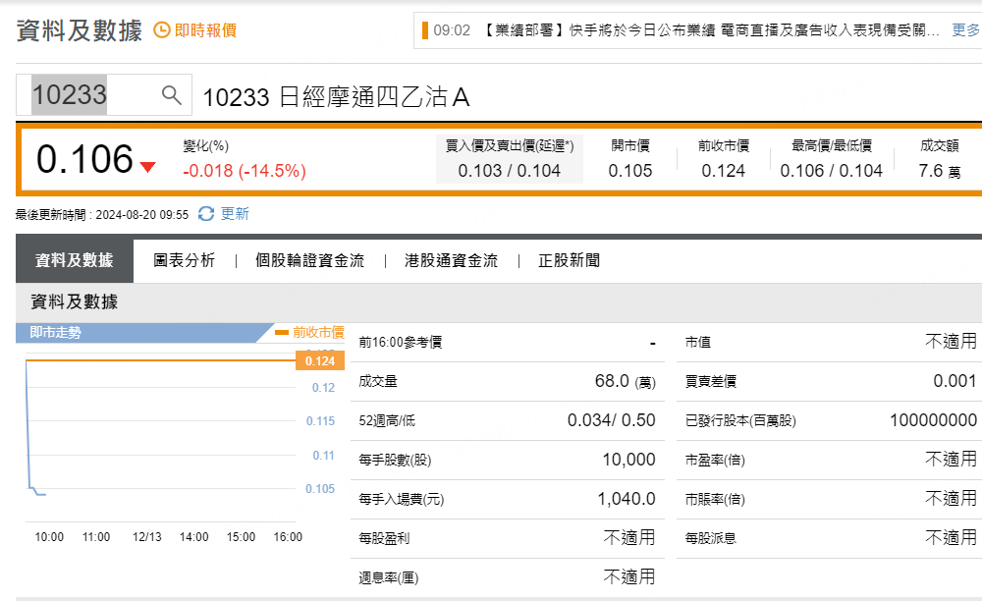The image size is (982, 601).
Task: Click the last update time 2024-08-20 09:55
Action: tap(142, 215)
